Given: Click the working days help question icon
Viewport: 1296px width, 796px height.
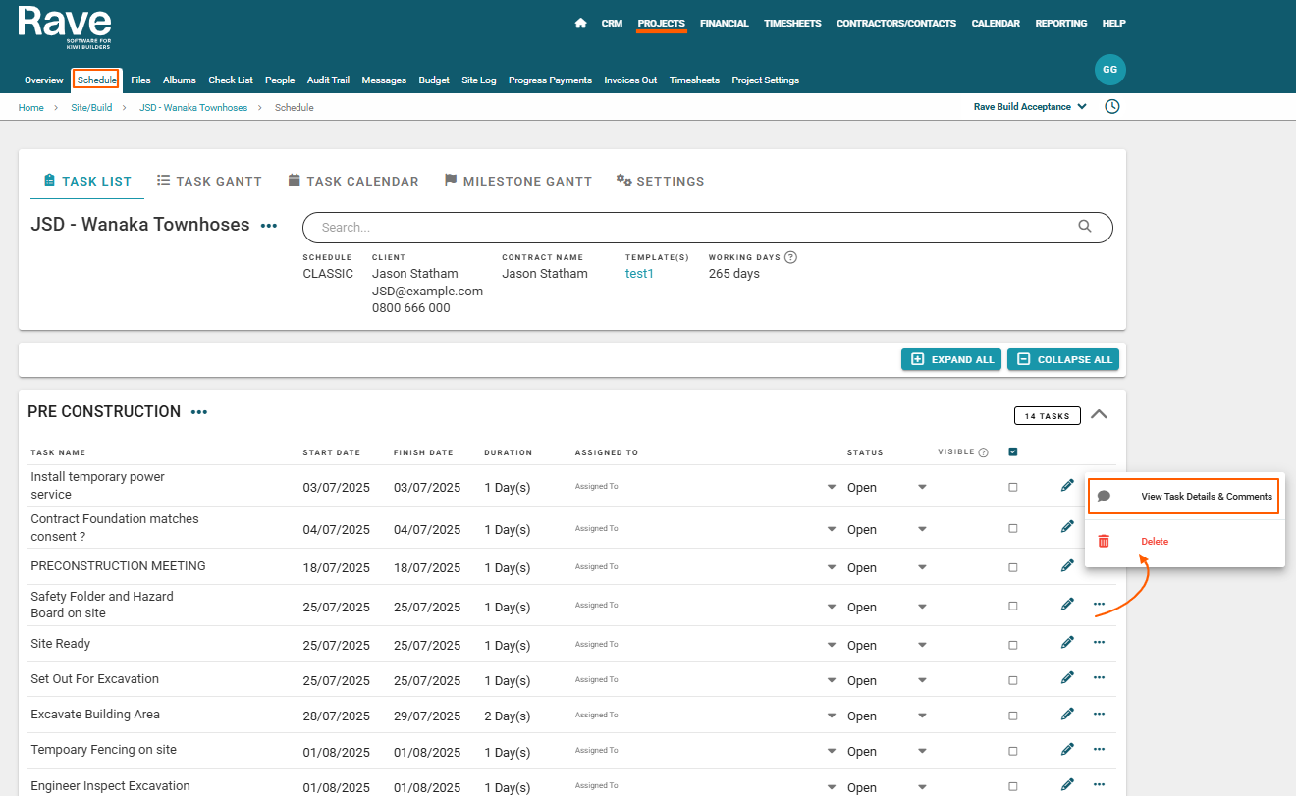Looking at the screenshot, I should (790, 257).
